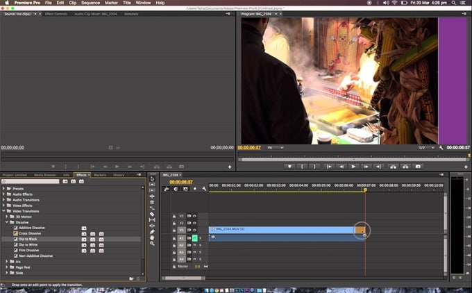Open Program monitor settings wrench
Screen dimensions: 472x293
[441, 148]
